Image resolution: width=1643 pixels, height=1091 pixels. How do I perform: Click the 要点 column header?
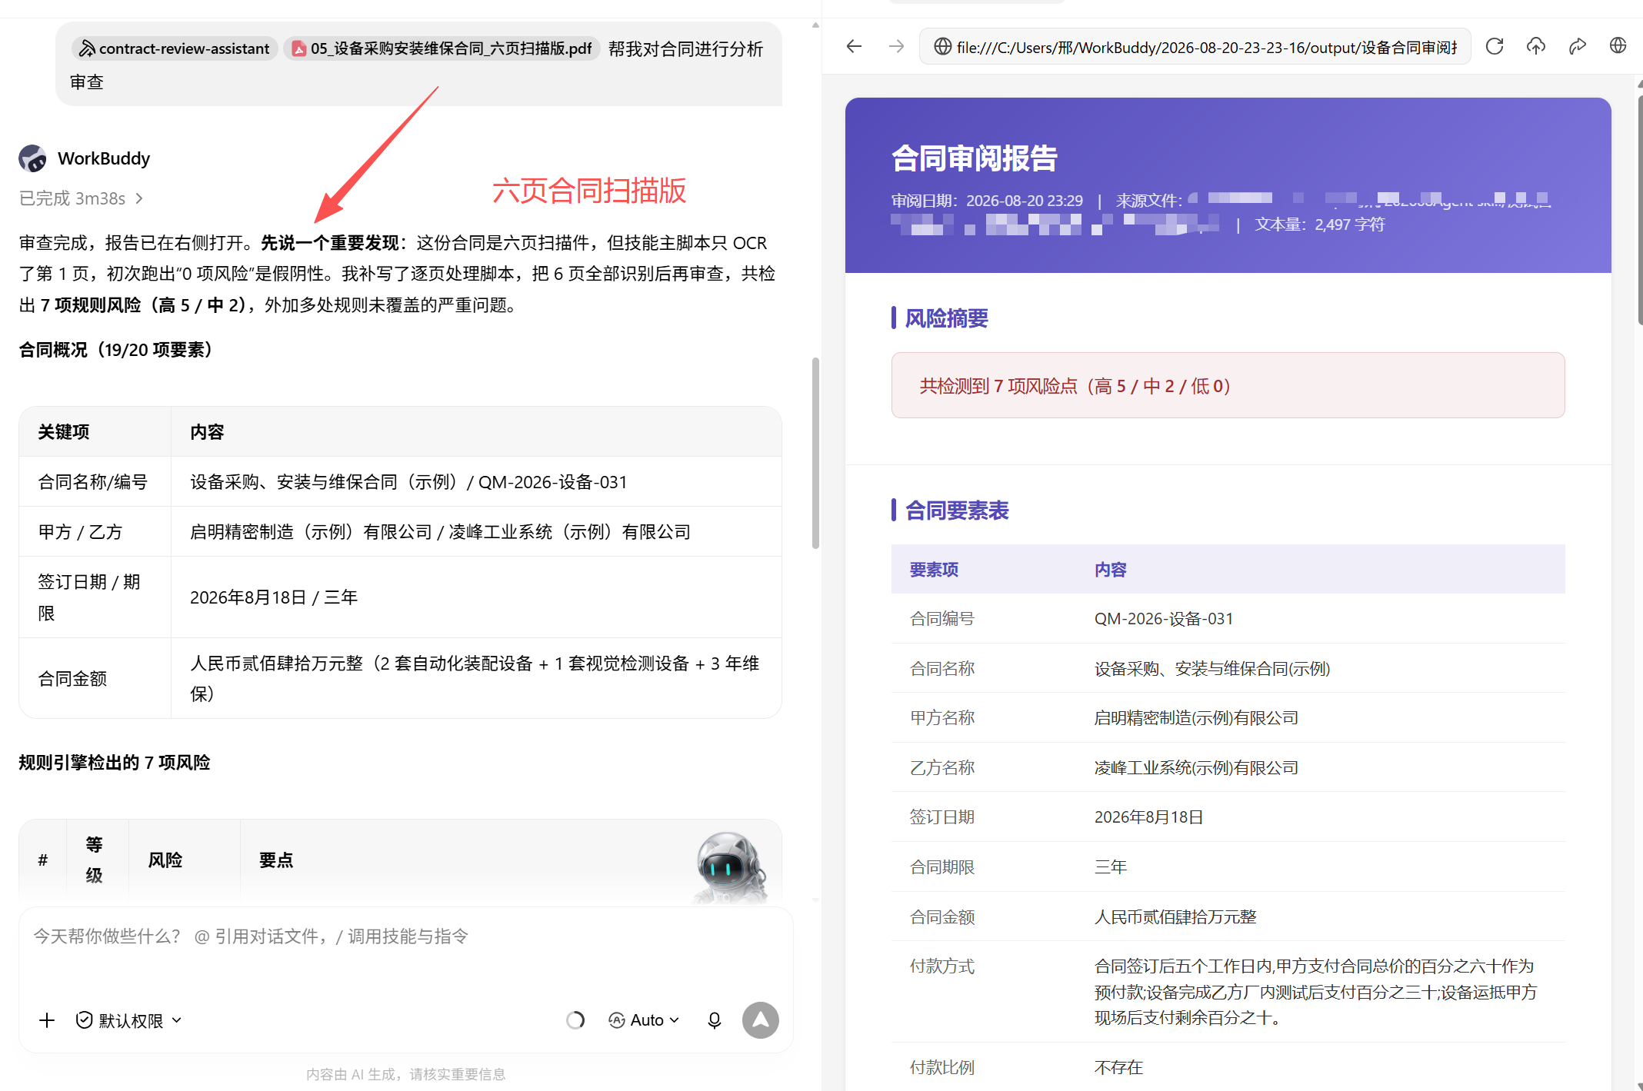276,860
